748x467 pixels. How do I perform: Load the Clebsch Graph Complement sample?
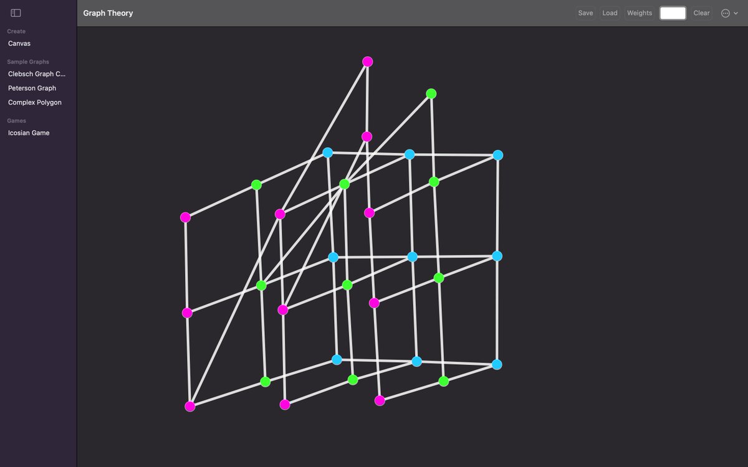tap(36, 73)
